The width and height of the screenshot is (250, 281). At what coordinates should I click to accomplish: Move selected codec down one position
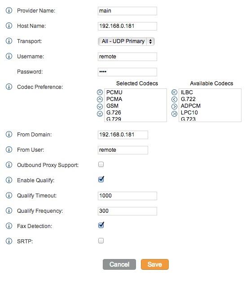click(x=100, y=106)
